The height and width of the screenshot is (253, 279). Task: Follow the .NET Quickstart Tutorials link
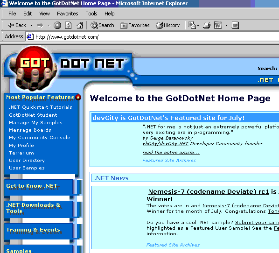(x=41, y=107)
